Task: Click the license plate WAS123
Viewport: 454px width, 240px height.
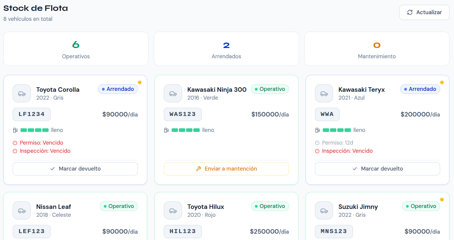Action: click(x=183, y=114)
